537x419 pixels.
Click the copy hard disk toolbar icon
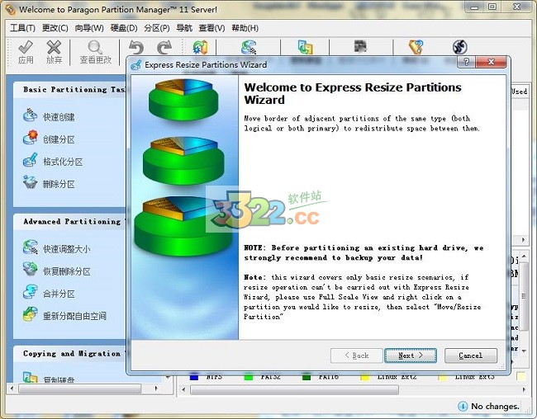305,47
